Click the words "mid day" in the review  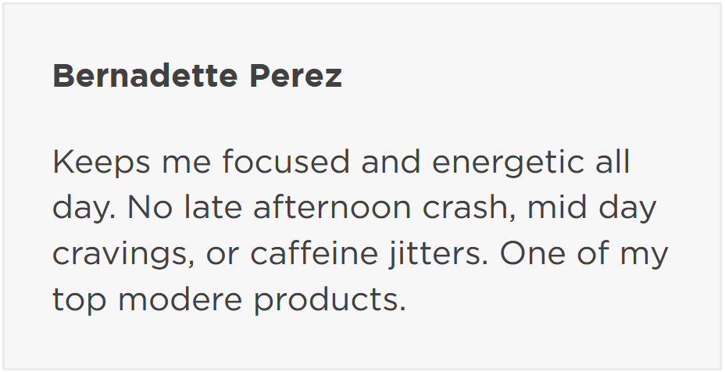(591, 209)
